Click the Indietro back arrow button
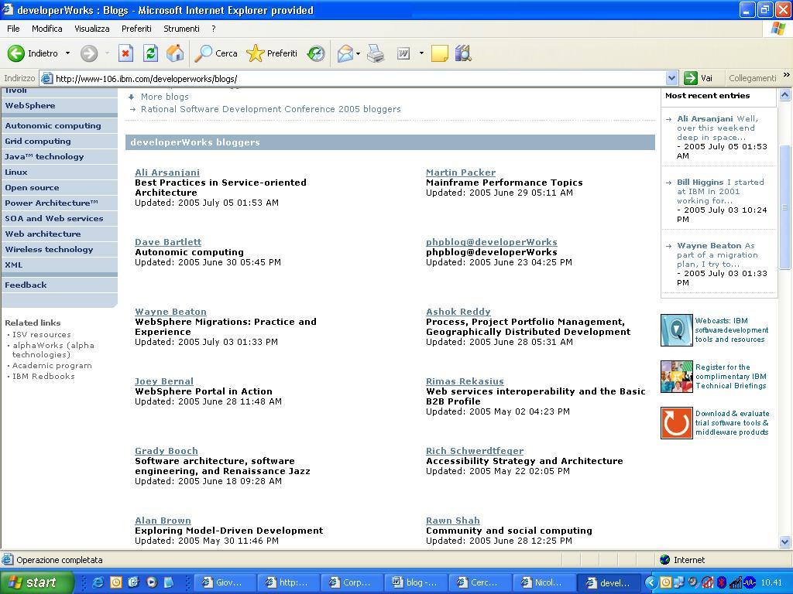The image size is (793, 594). [33, 53]
